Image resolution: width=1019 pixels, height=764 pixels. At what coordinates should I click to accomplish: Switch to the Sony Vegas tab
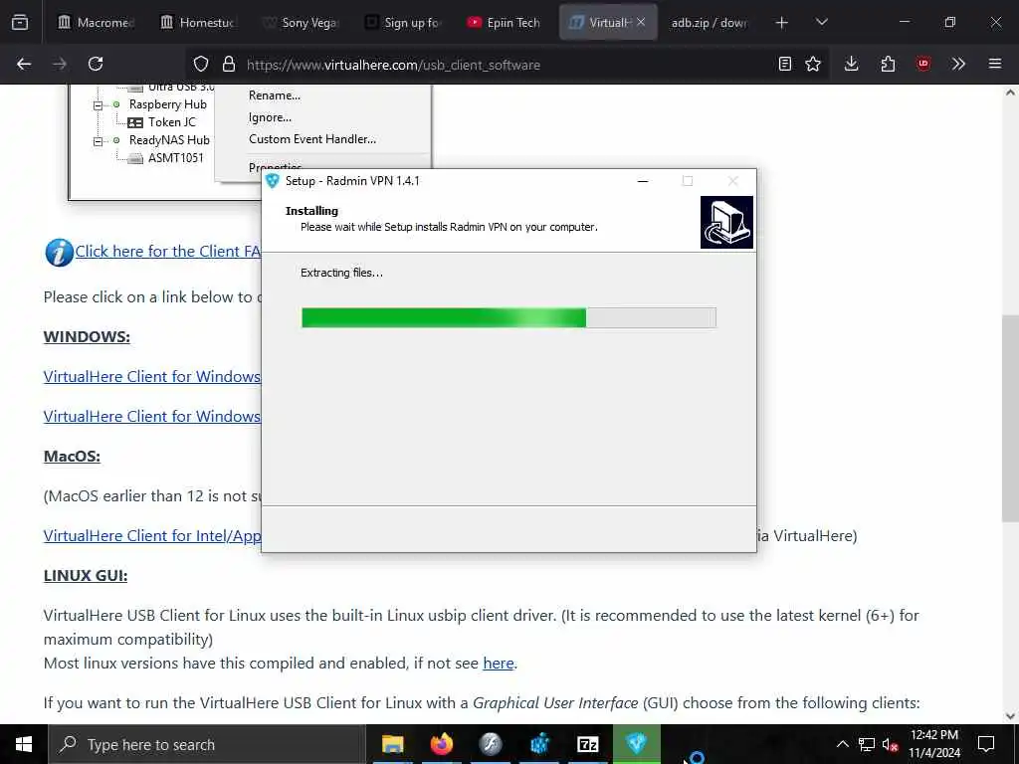point(301,22)
